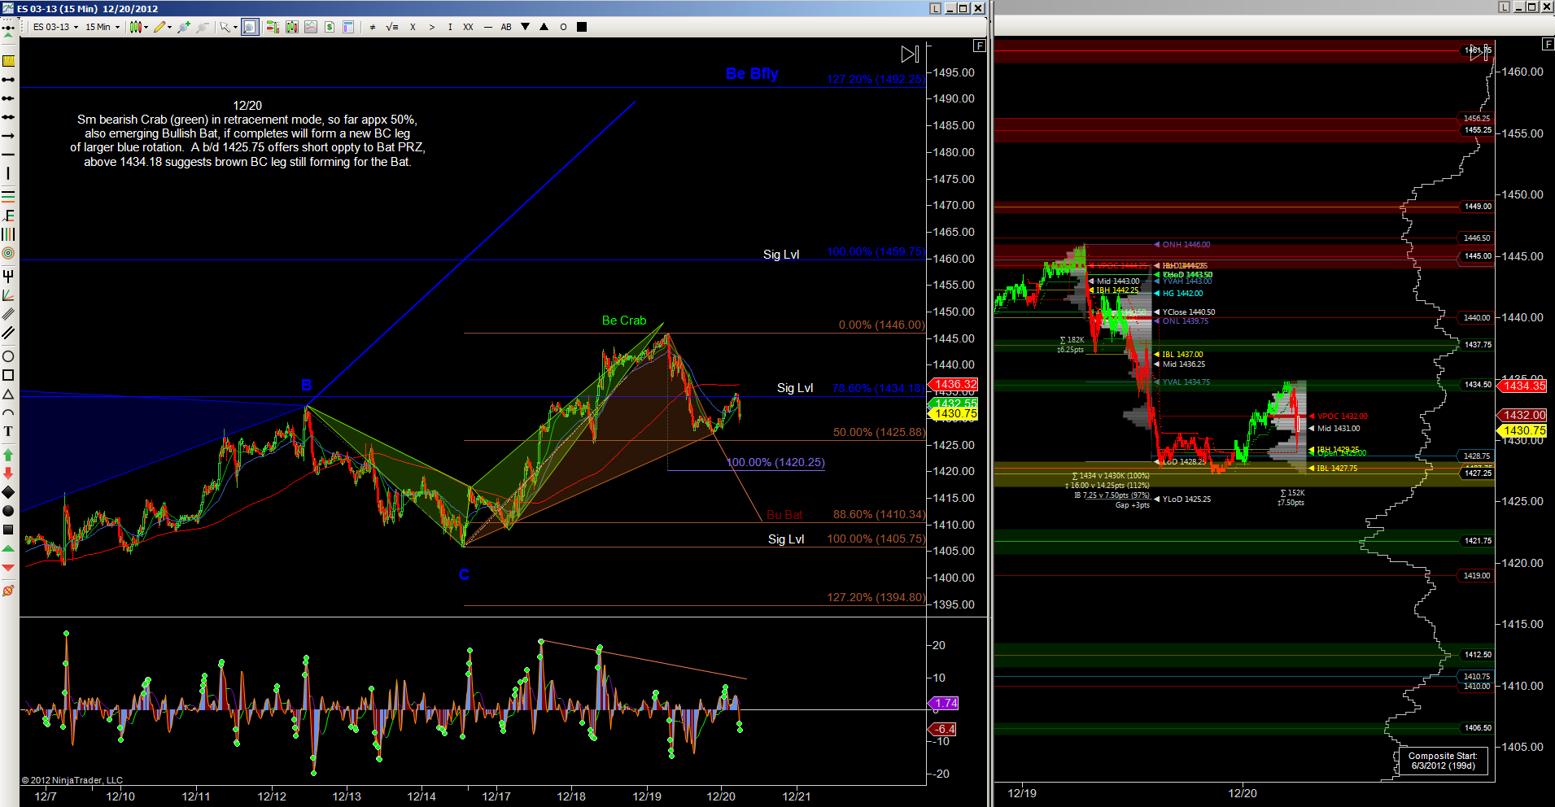Toggle the chart trader dollar icon
The image size is (1555, 807).
(x=330, y=27)
